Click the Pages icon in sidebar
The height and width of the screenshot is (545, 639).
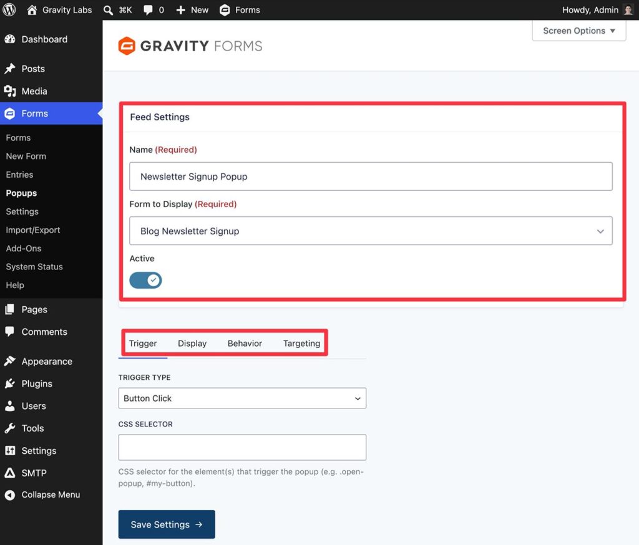point(10,309)
